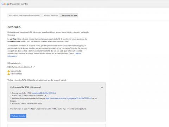The image size is (169, 127).
Task: Open the 'Ulteriori informazioni' link
Action: coord(44,55)
